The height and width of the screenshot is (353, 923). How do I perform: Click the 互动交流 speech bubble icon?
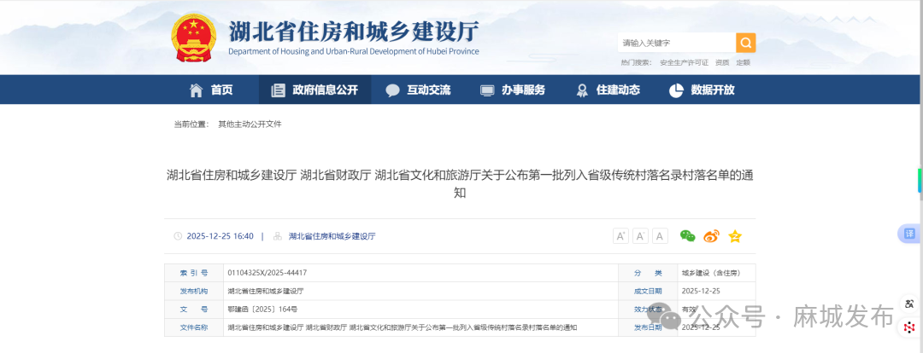[392, 90]
